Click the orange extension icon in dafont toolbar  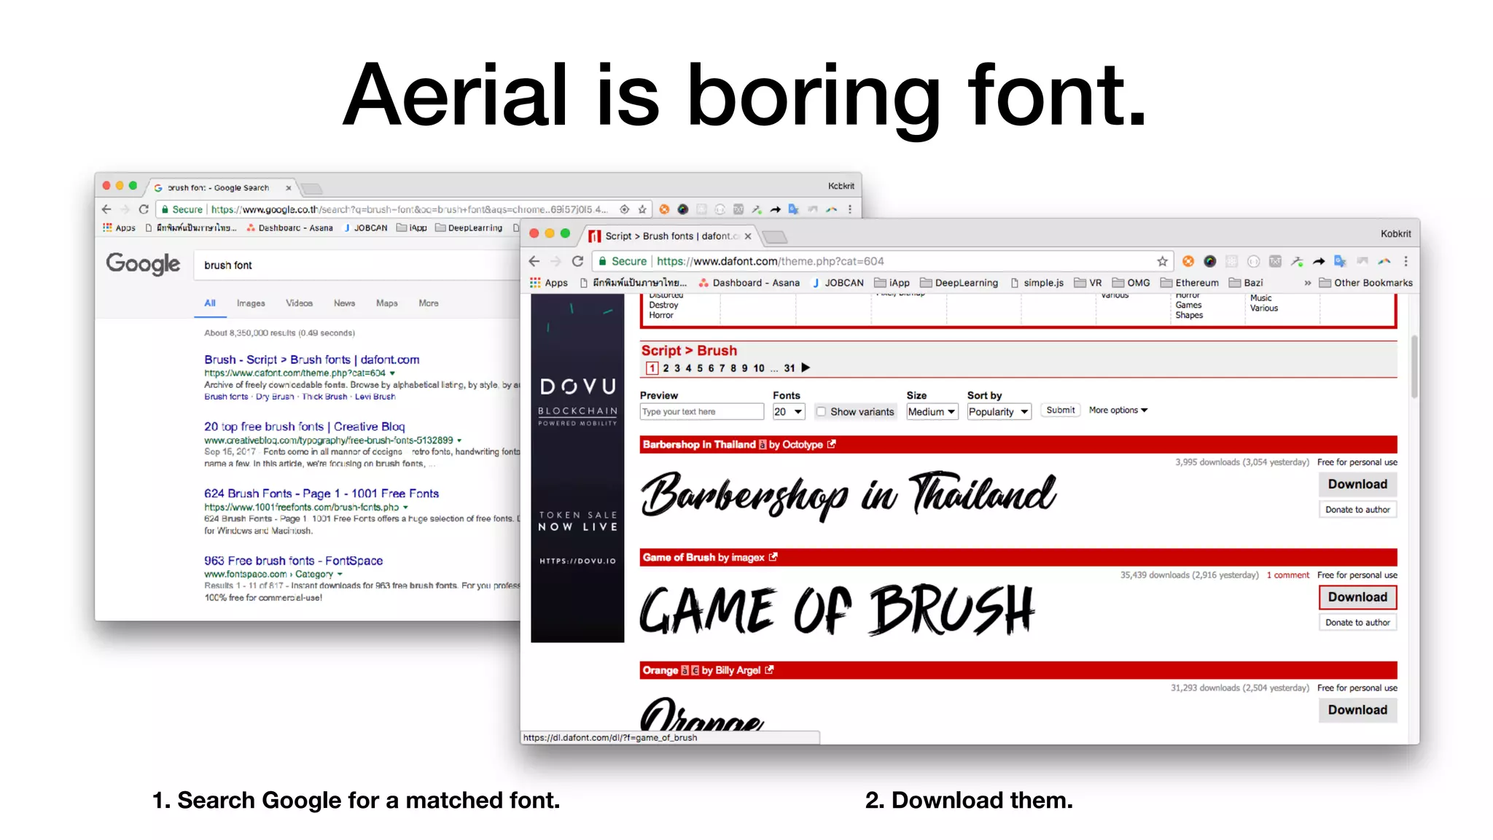point(1188,261)
